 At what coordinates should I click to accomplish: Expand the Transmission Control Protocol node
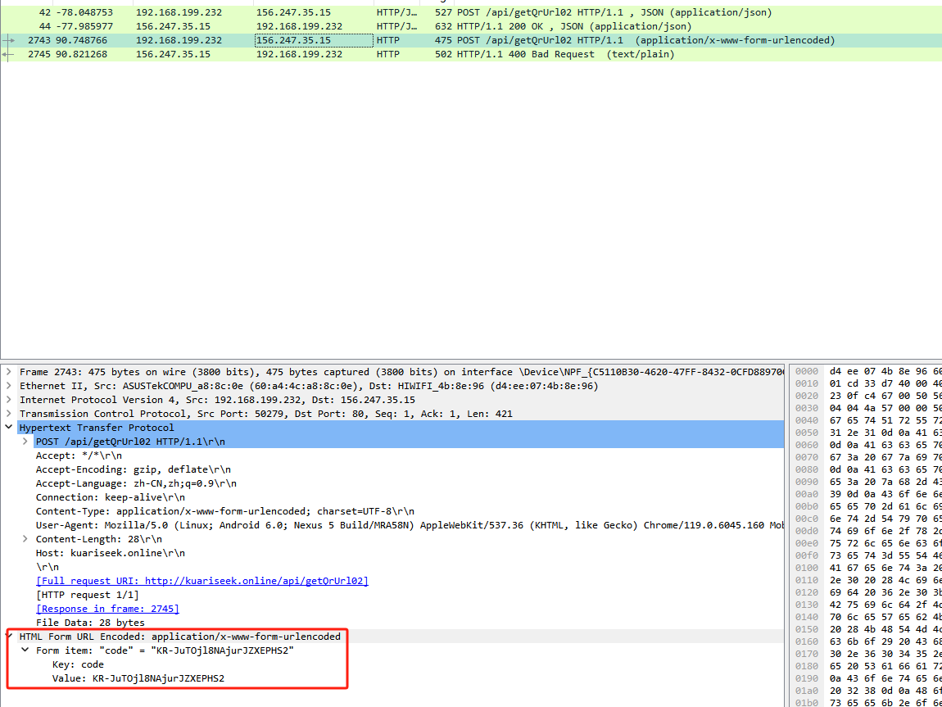[x=9, y=414]
